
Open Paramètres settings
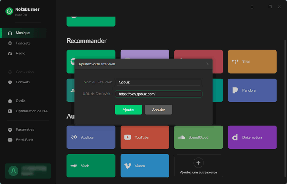(25, 130)
